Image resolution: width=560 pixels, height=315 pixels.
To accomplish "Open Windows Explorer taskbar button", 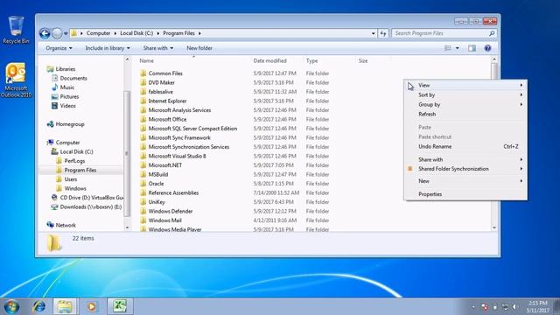I will coord(65,306).
